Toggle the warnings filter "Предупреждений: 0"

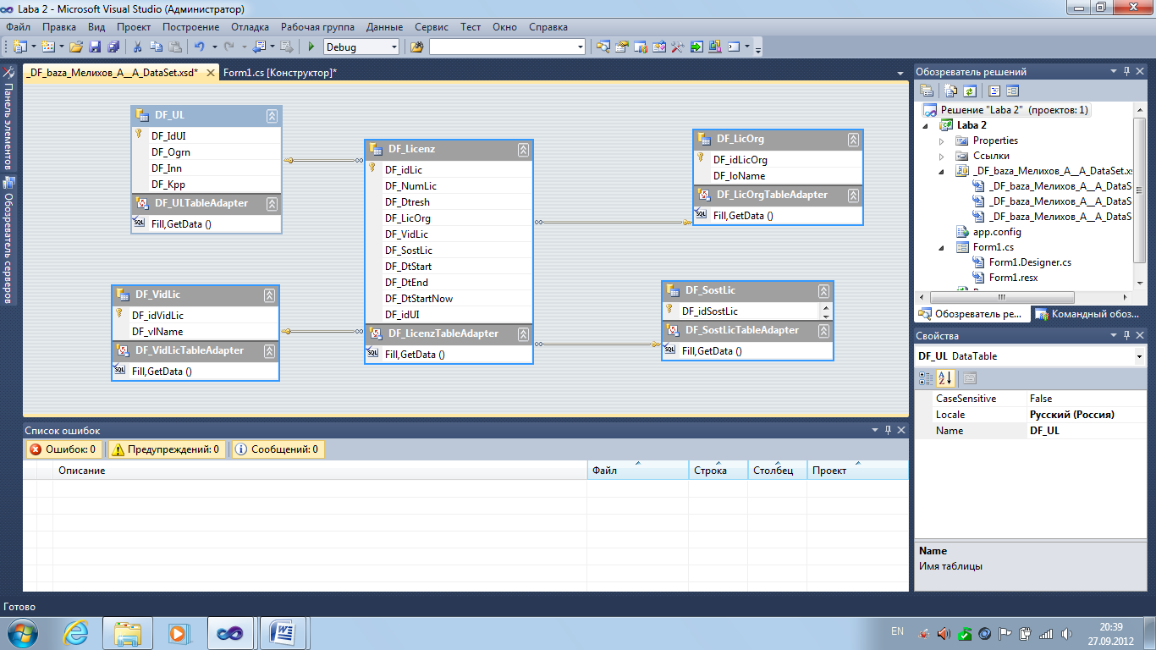pos(166,449)
